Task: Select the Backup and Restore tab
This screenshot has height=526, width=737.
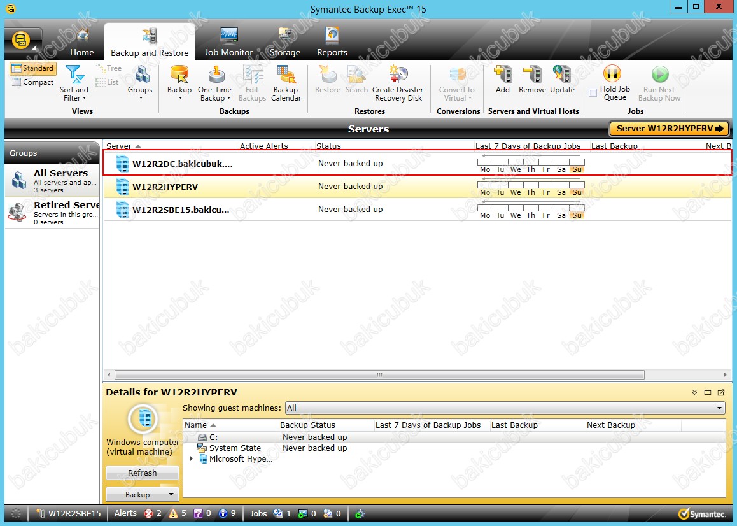Action: pyautogui.click(x=150, y=42)
